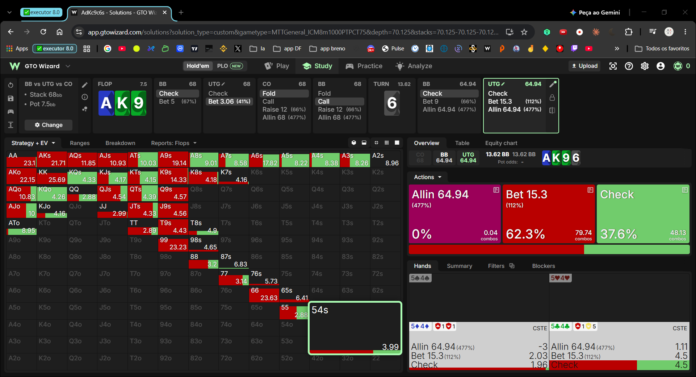Screen dimensions: 696x377
Task: Open the user account profile icon
Action: tap(661, 66)
